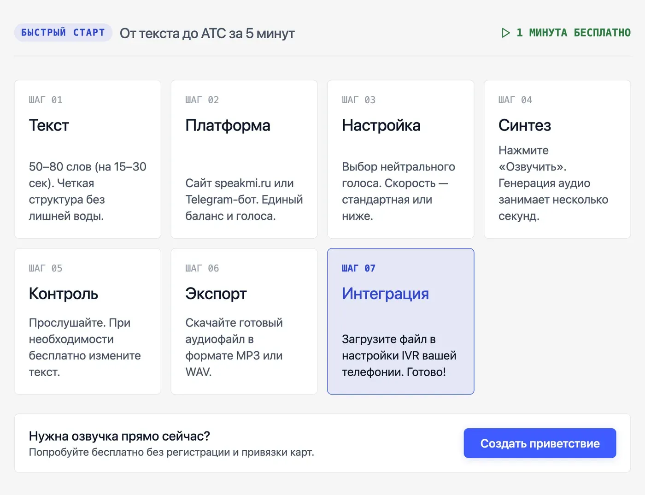Click the 'Создать приветствие' button
The height and width of the screenshot is (495, 645).
point(539,443)
